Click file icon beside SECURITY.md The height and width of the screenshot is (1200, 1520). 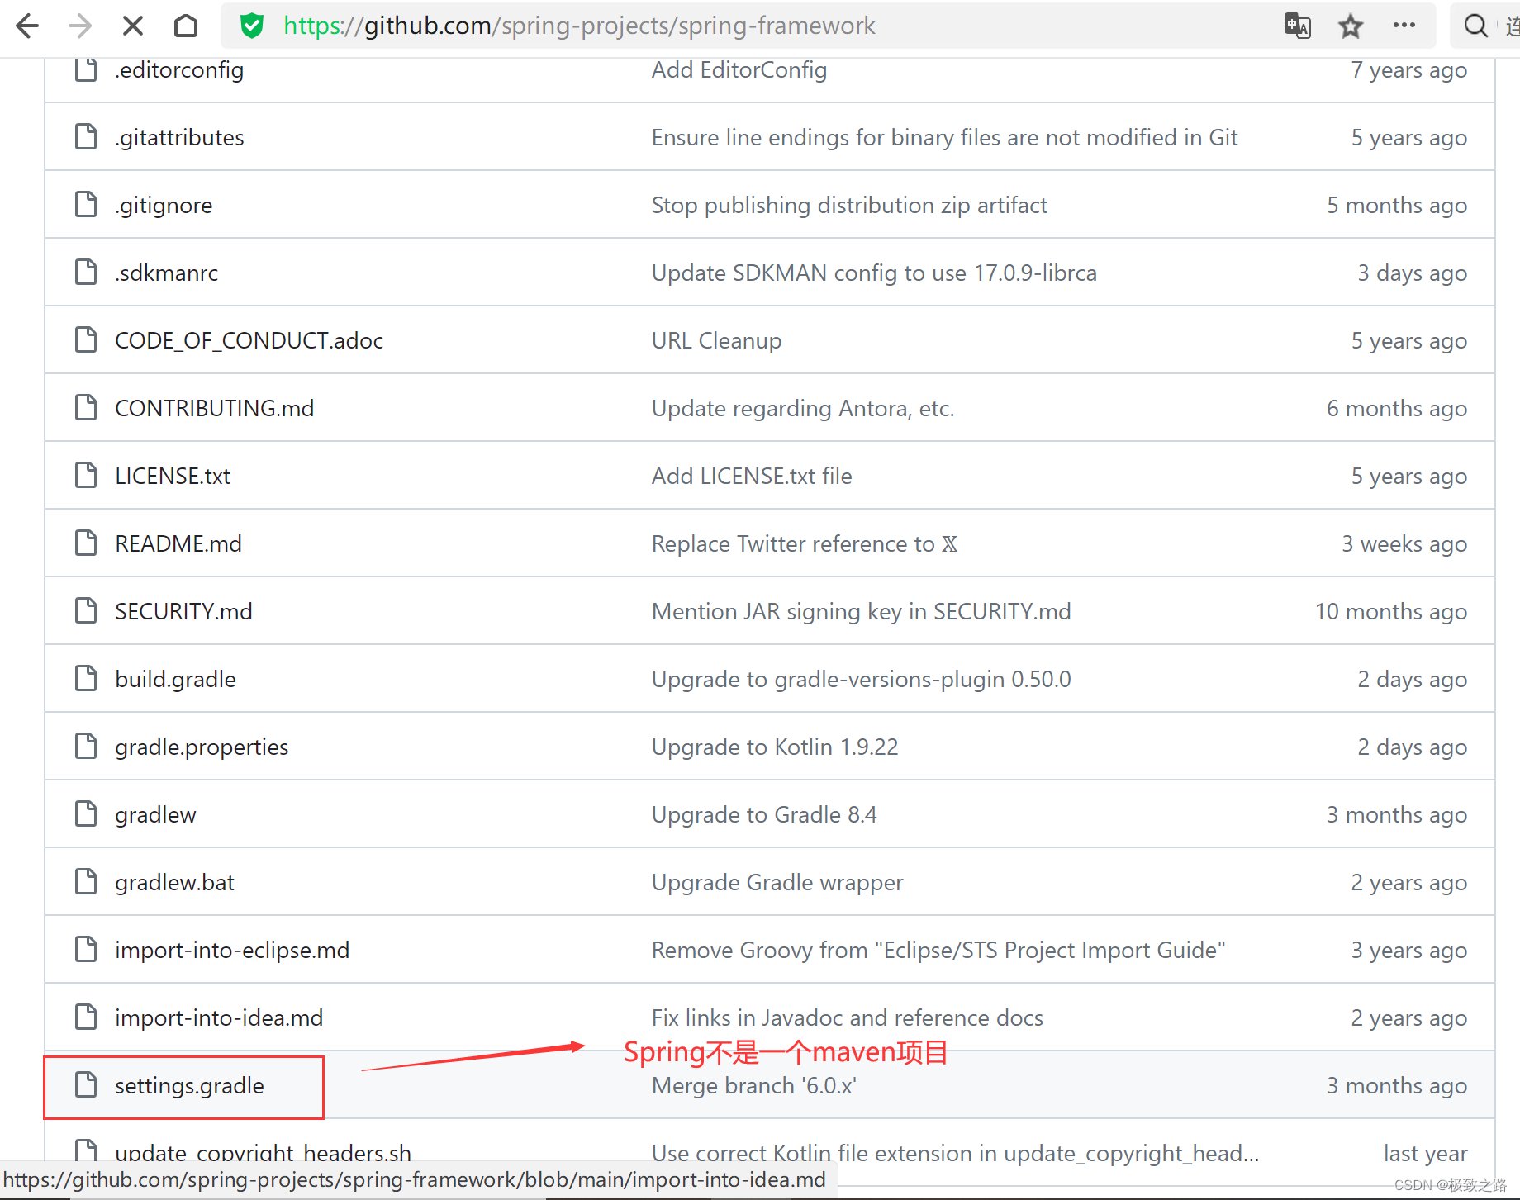pyautogui.click(x=86, y=610)
